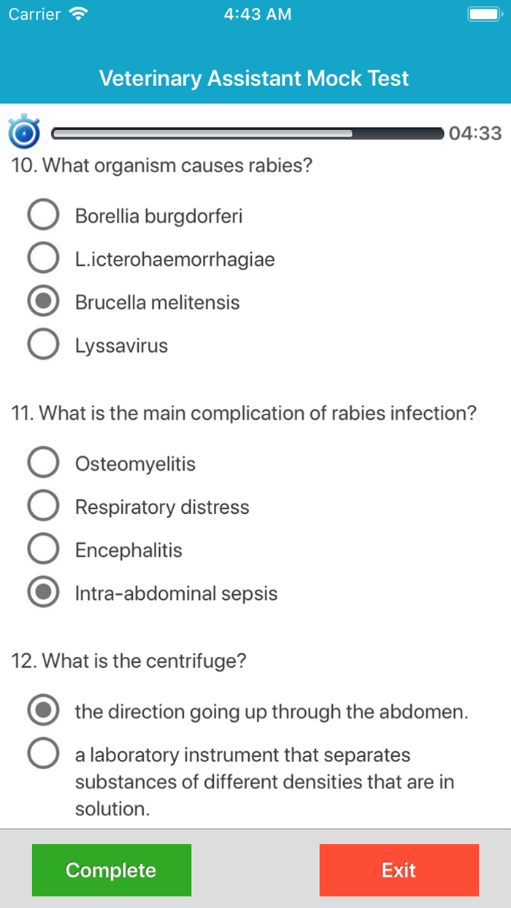Tap the 4:43 AM clock in status bar
The height and width of the screenshot is (908, 511).
coord(257,13)
